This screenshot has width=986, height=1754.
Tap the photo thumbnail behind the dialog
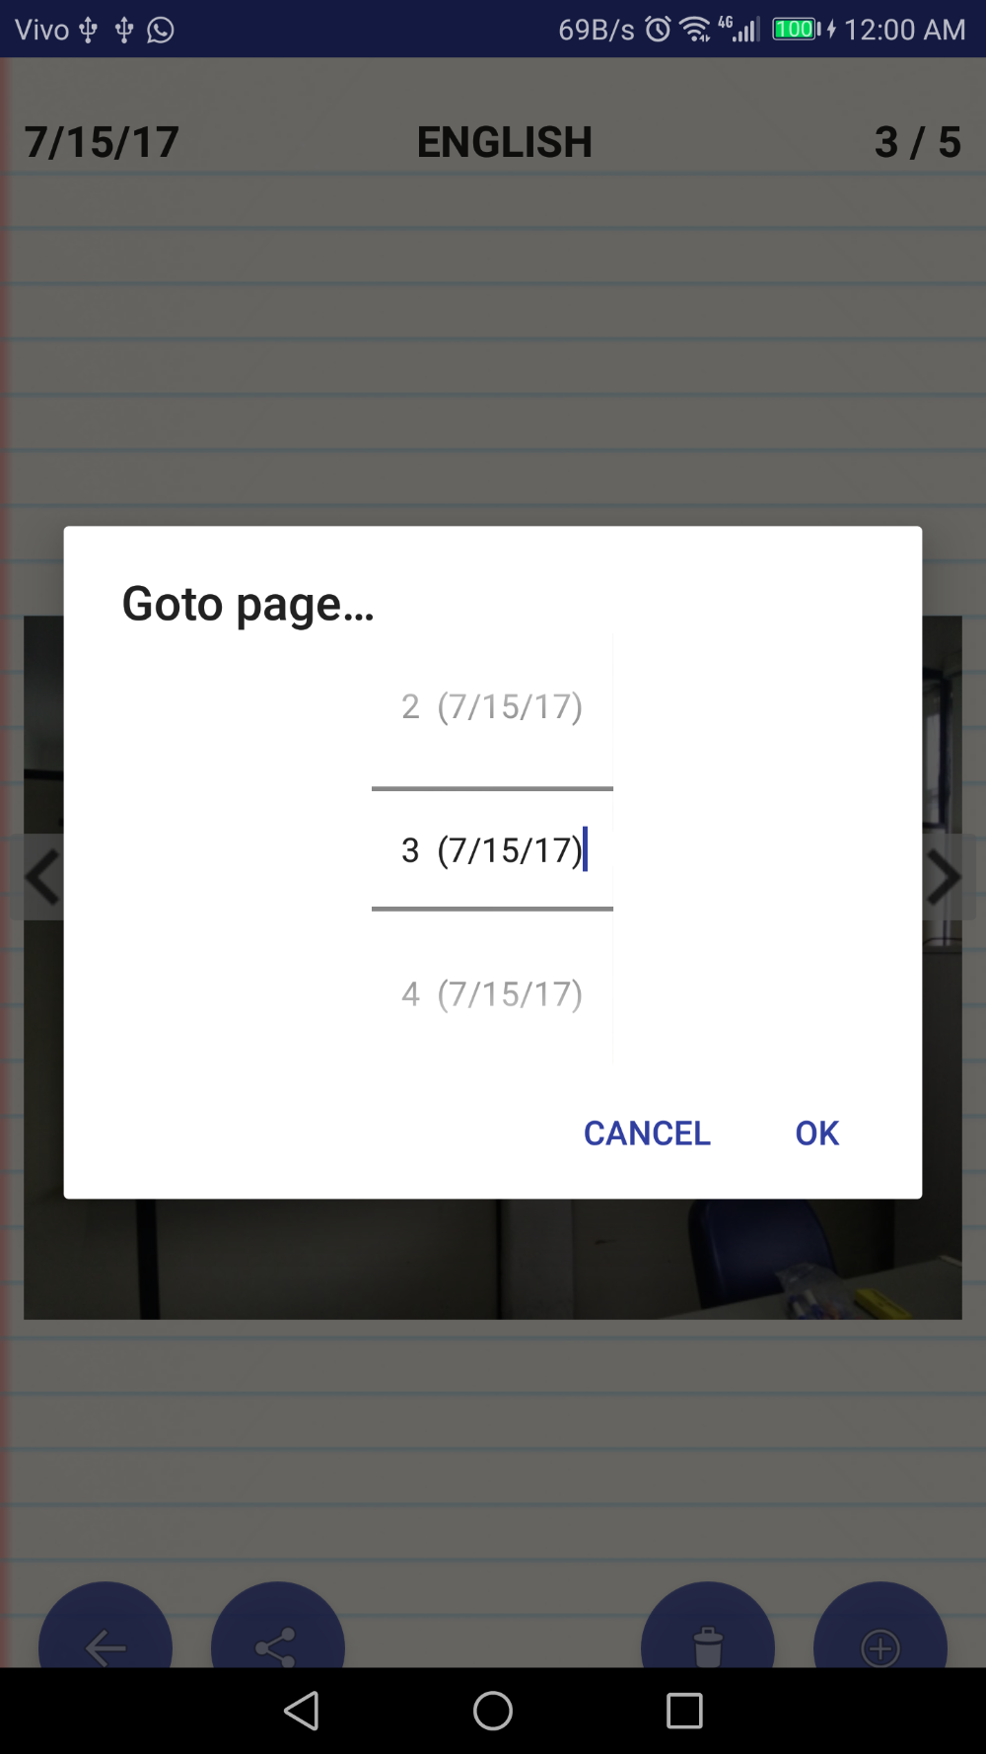[x=493, y=1260]
